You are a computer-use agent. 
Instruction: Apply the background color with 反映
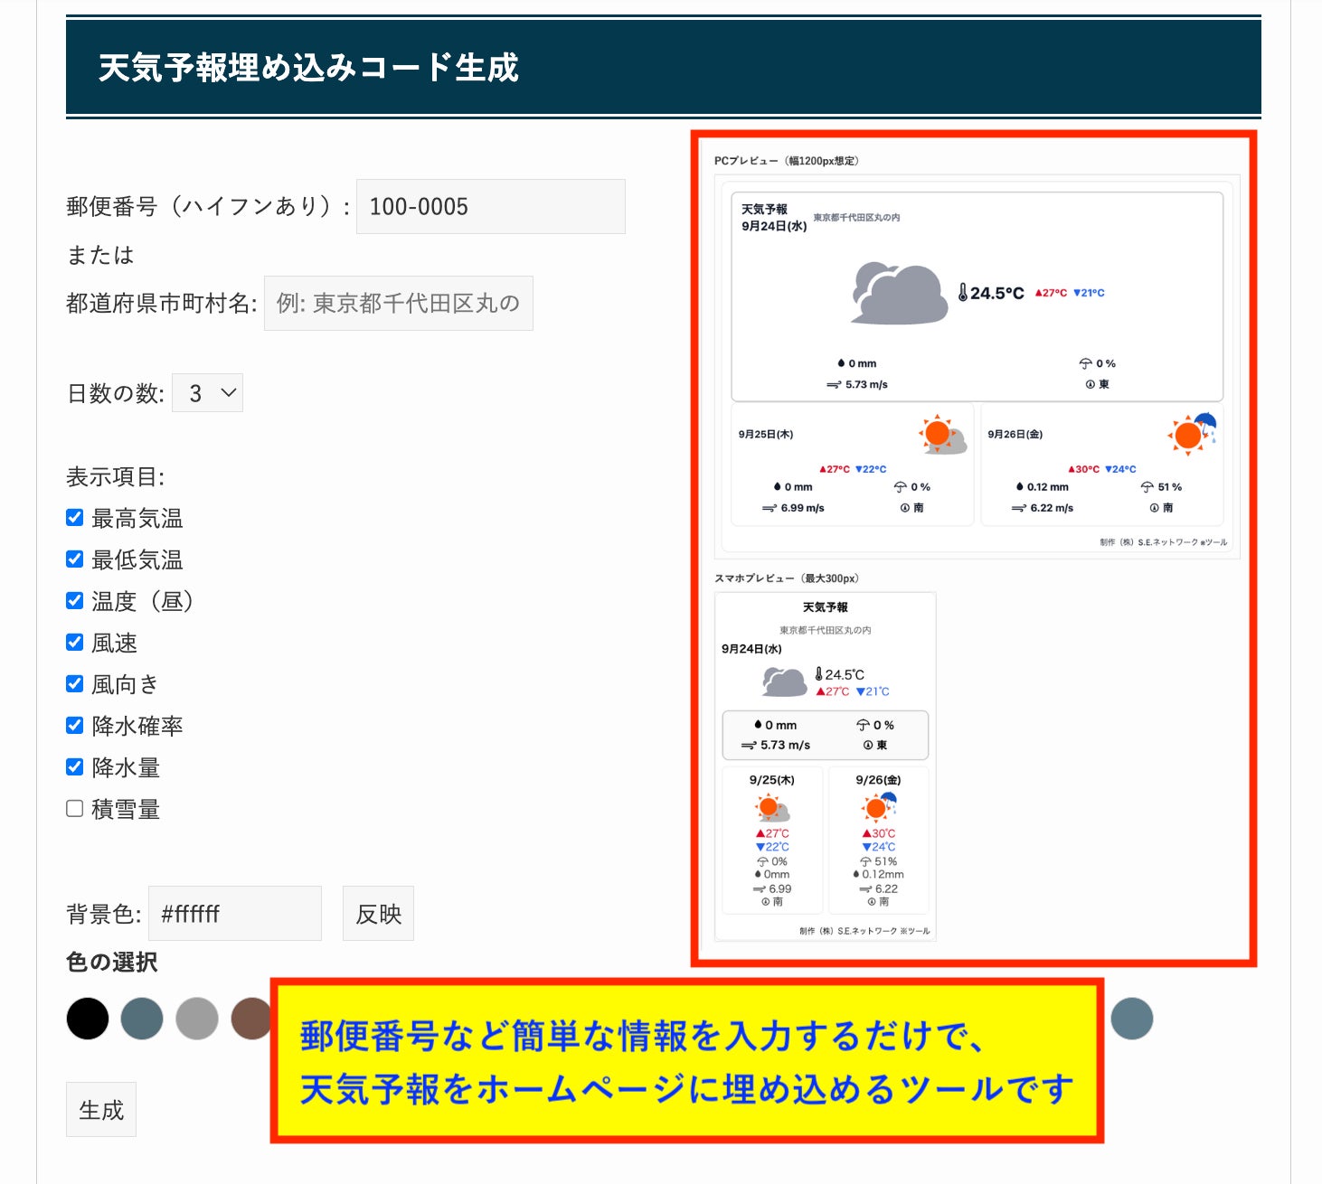[378, 913]
